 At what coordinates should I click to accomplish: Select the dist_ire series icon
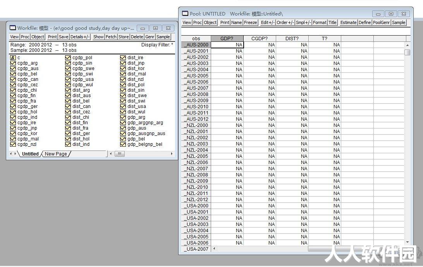coord(123,58)
